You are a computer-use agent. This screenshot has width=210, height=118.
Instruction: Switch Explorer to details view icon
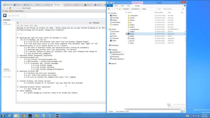point(182,111)
